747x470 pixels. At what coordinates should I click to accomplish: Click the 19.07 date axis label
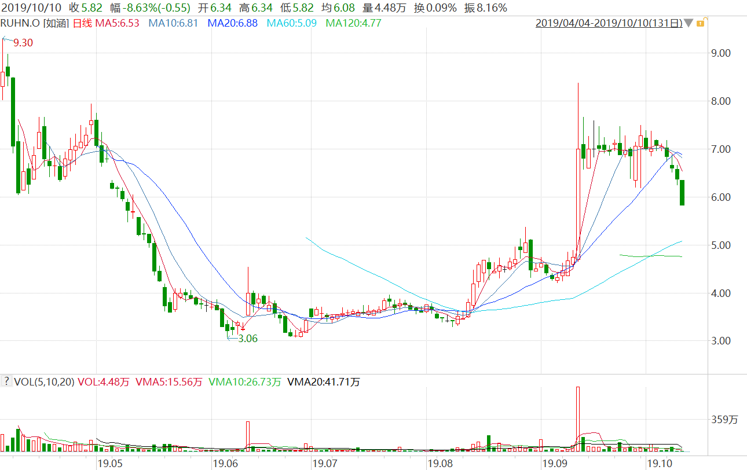(324, 464)
